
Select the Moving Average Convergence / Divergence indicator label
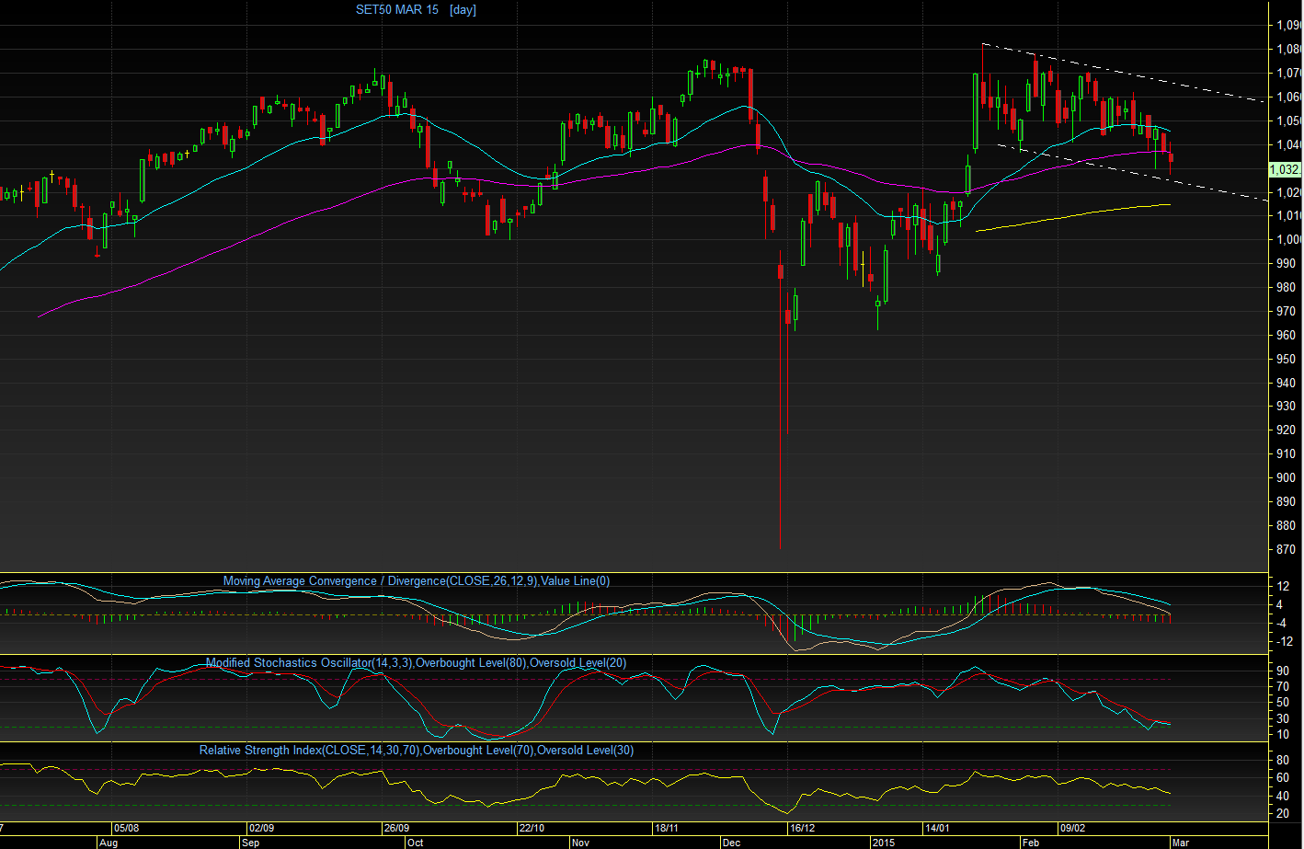tap(417, 581)
